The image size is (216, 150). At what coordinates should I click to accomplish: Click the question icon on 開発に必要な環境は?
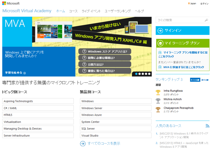[x=84, y=58]
